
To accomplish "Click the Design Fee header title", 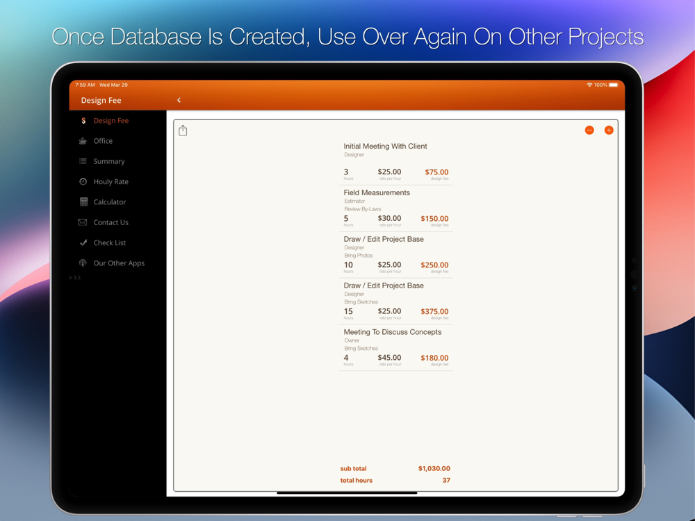I will tap(101, 100).
